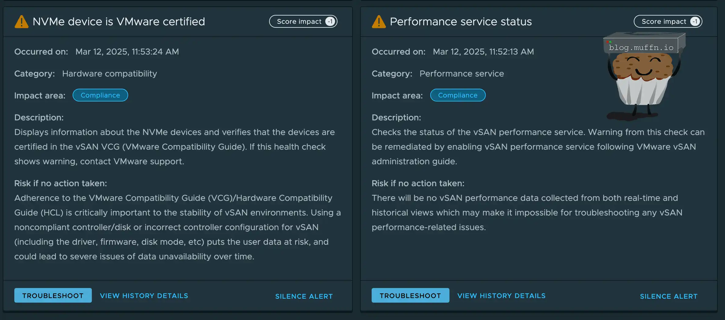Silence alert for Performance service status
Viewport: 725px width, 320px height.
coord(669,296)
